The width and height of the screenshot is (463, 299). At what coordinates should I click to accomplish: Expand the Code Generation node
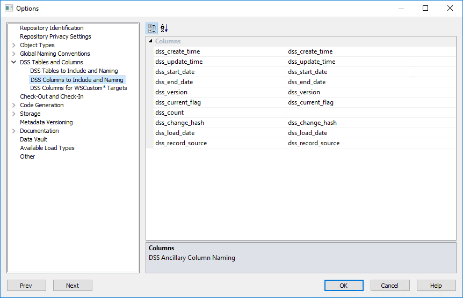point(13,105)
